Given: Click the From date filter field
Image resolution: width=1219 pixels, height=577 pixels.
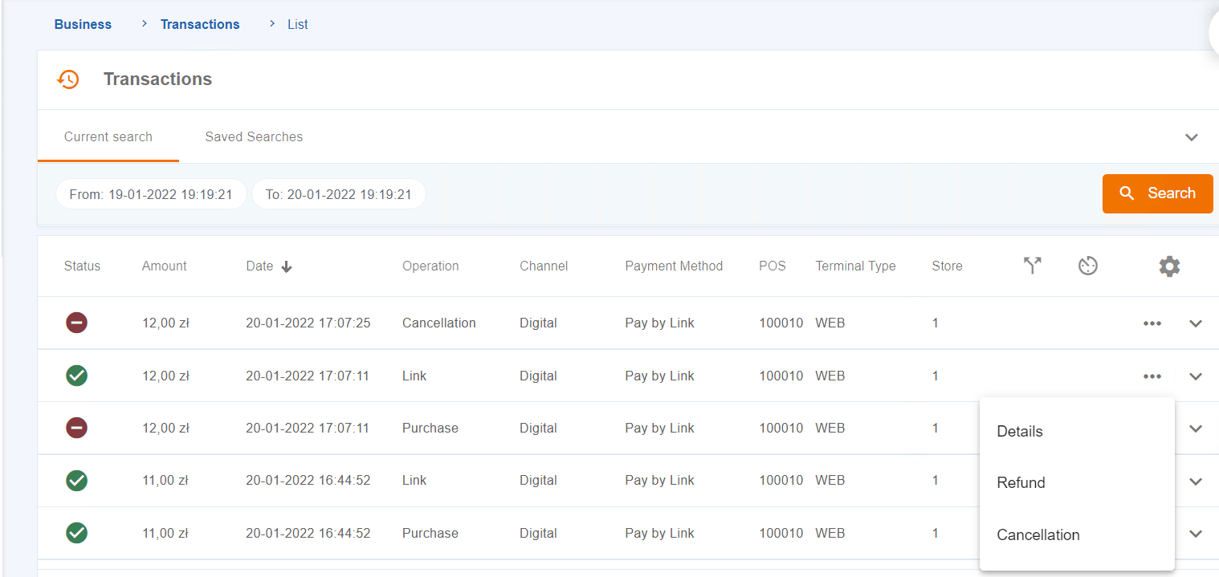Looking at the screenshot, I should [151, 193].
